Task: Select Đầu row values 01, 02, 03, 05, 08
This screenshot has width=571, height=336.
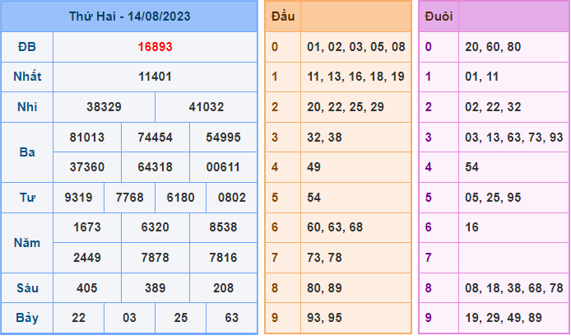Action: pyautogui.click(x=356, y=47)
